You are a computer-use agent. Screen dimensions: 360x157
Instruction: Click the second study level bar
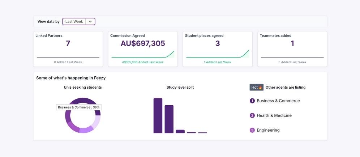click(169, 119)
